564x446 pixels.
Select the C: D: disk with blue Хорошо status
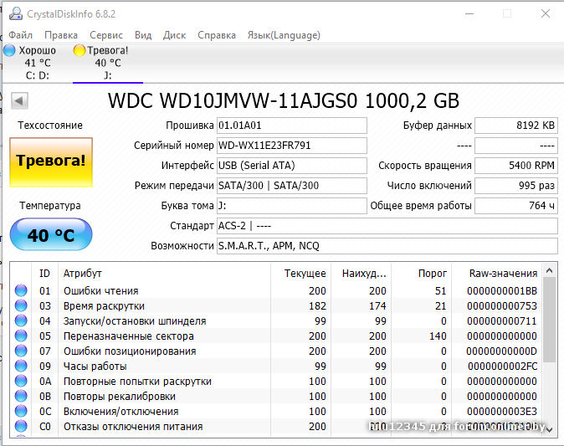pos(38,63)
